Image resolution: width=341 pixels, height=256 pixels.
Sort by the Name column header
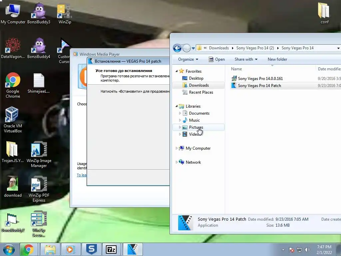tap(236, 69)
